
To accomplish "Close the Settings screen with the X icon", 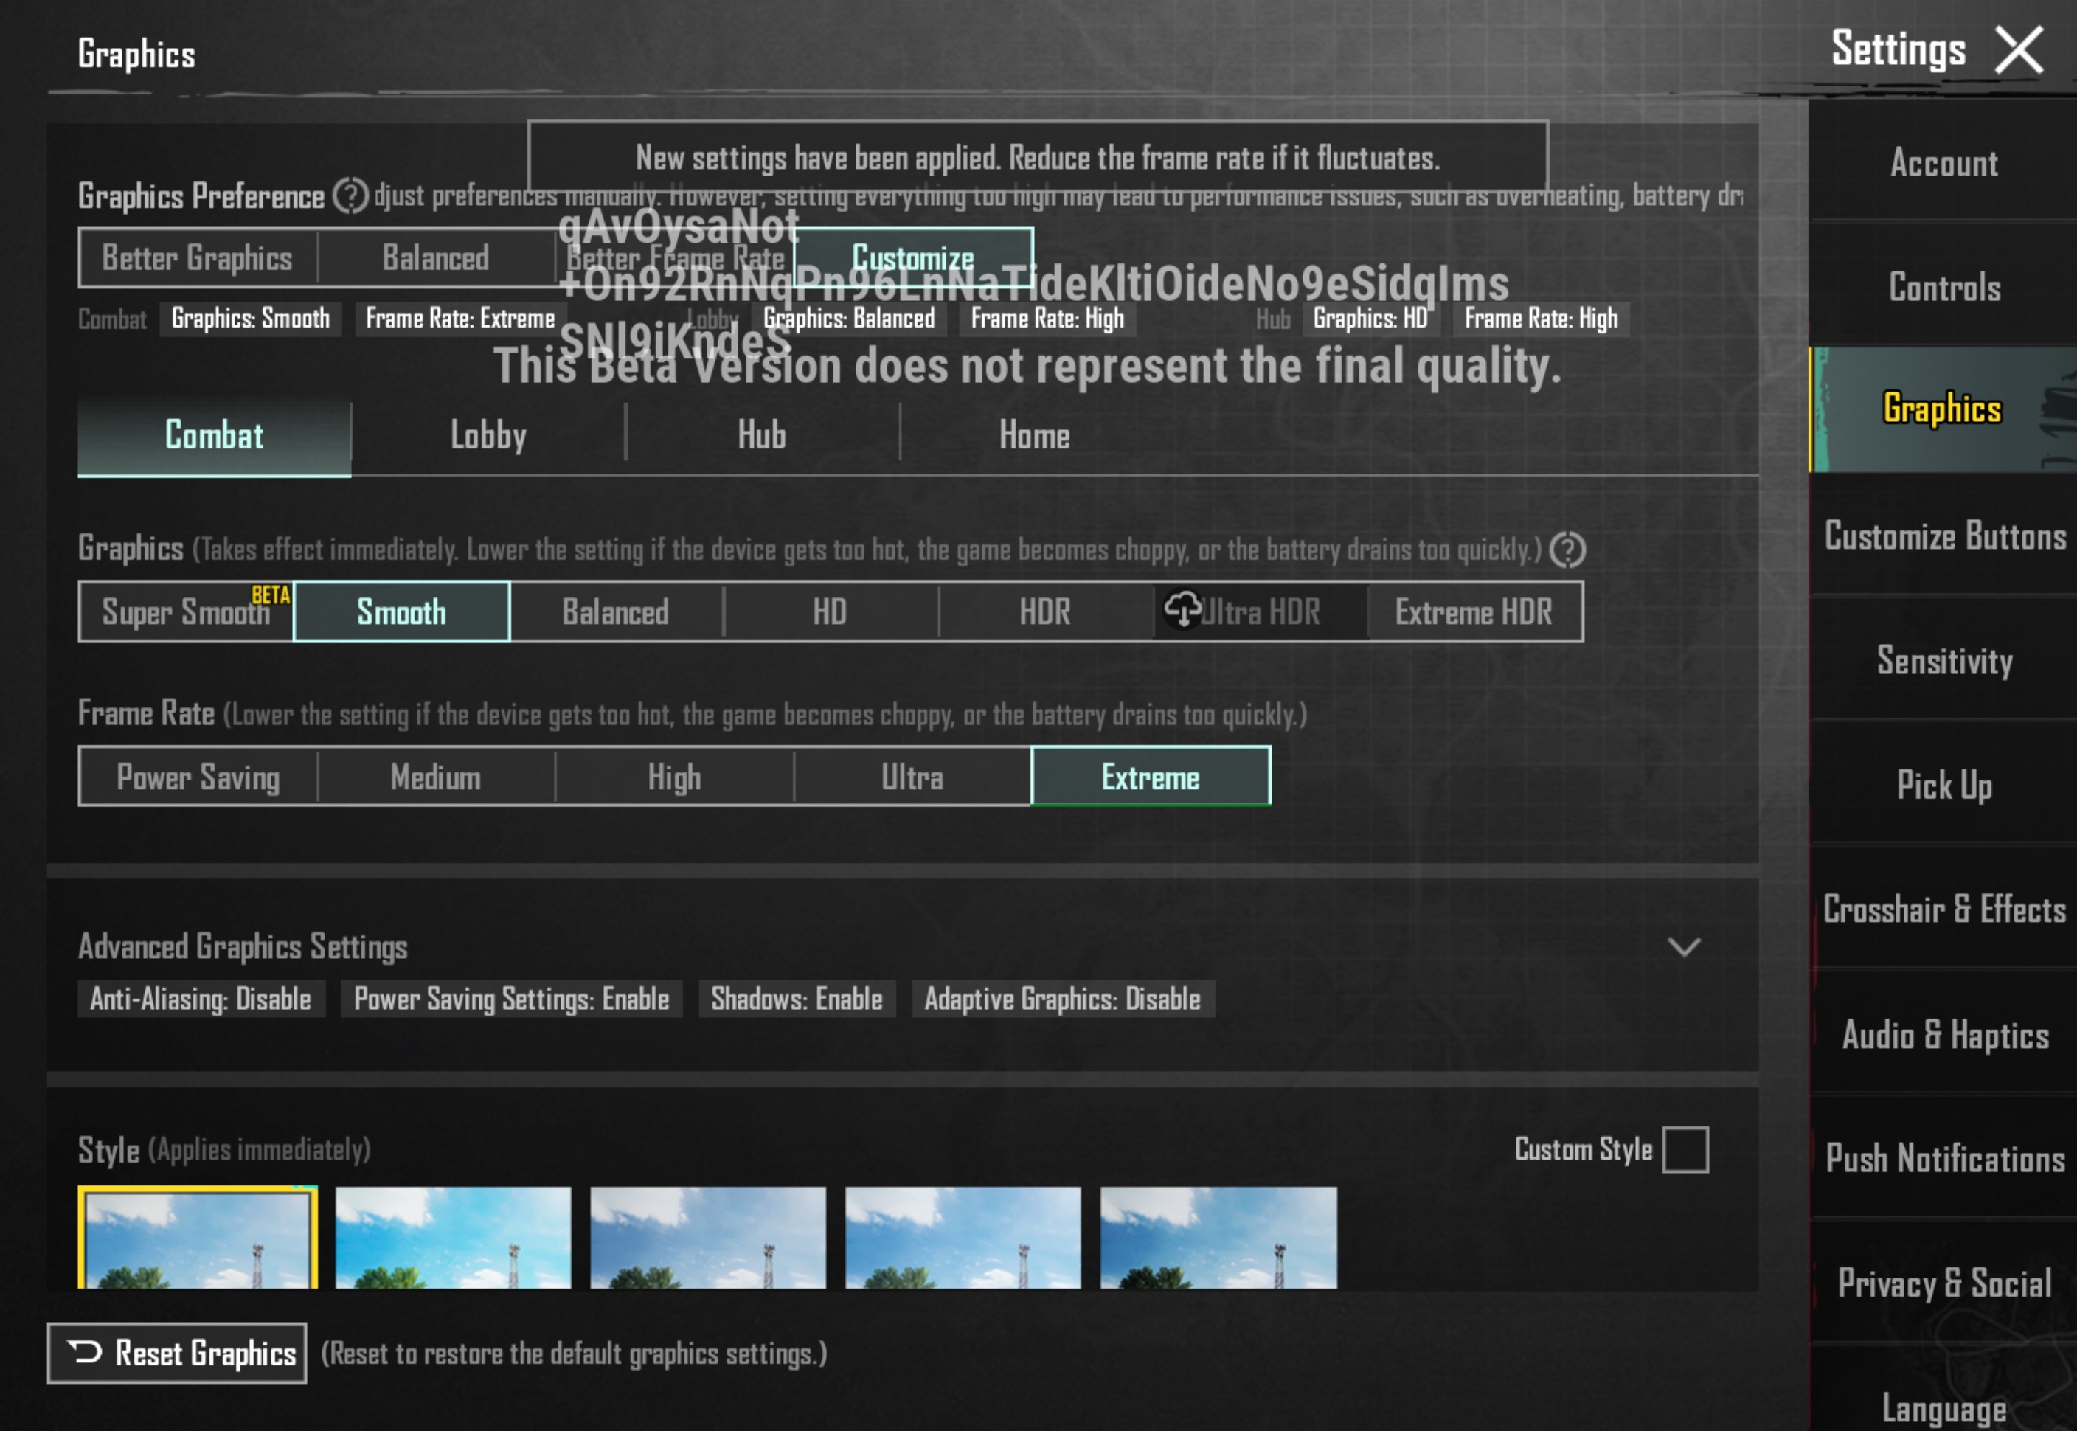I will (x=2018, y=49).
